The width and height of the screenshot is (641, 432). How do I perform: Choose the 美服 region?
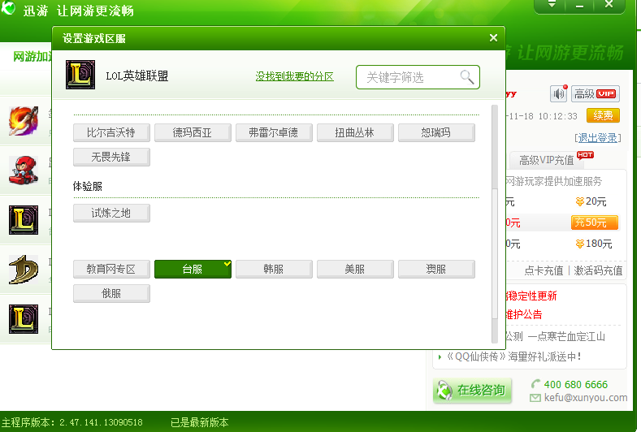355,269
